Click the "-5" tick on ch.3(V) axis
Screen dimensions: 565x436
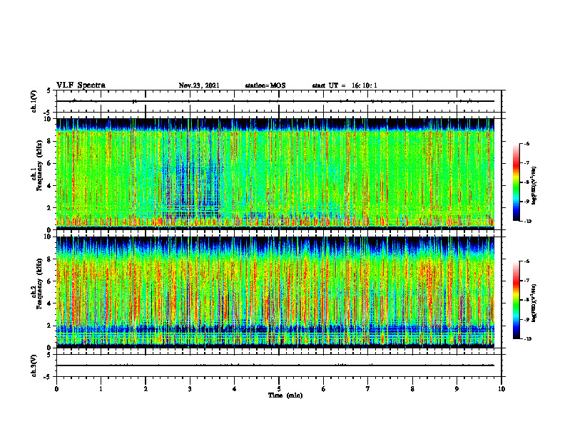tap(48, 377)
